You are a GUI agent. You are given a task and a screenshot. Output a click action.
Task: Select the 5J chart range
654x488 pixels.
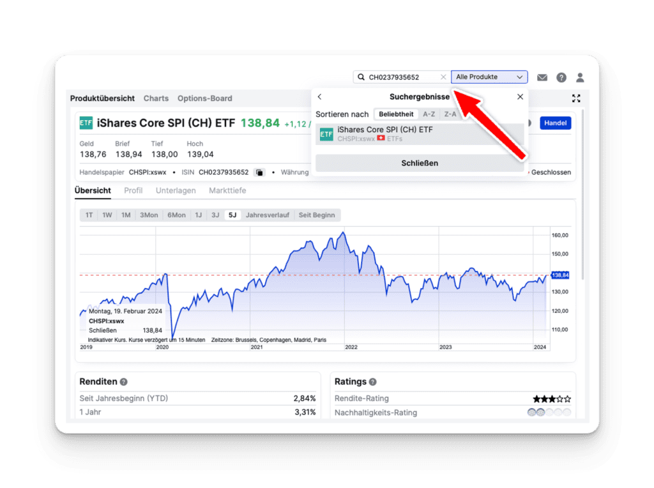point(232,215)
